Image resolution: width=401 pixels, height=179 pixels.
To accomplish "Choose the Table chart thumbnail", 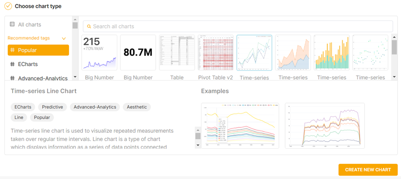I will point(177,53).
